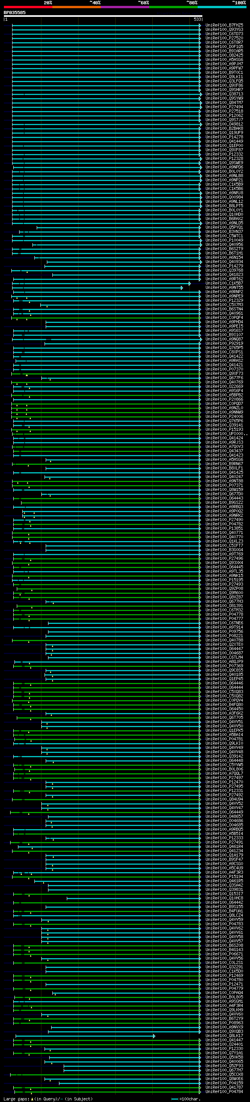Click the query end position 533
This screenshot has height=1102, width=250.
pyautogui.click(x=197, y=19)
